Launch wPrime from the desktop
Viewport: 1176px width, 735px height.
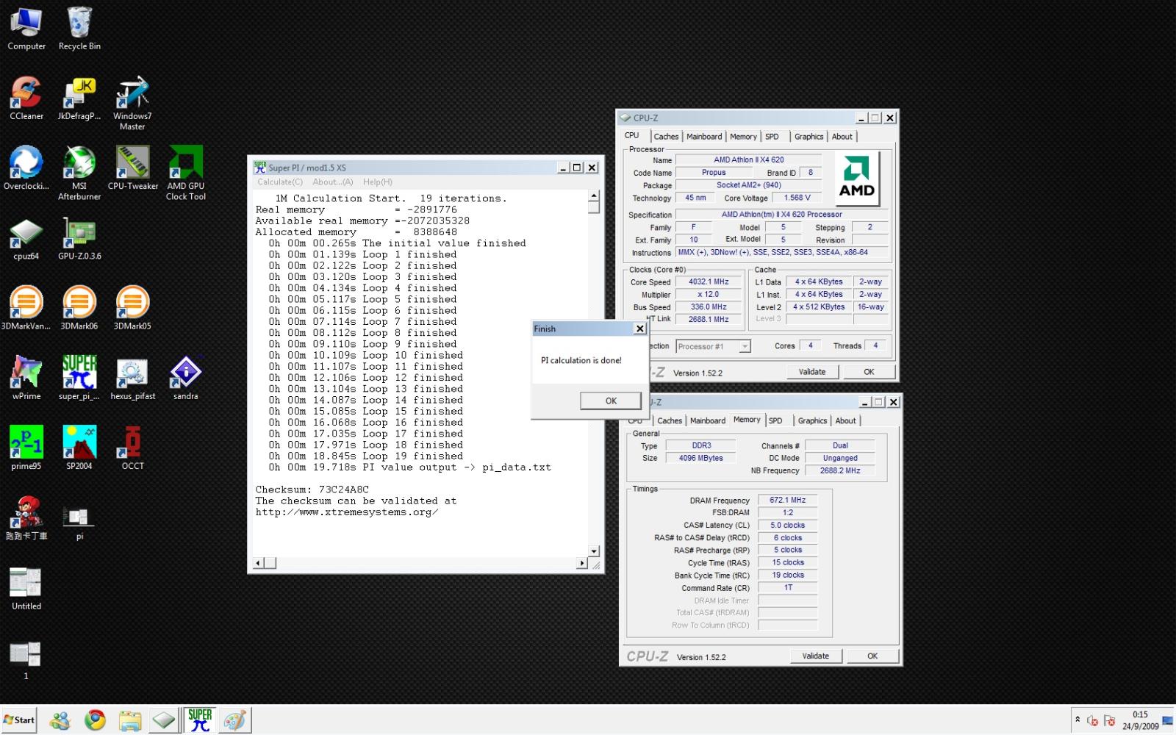(26, 379)
